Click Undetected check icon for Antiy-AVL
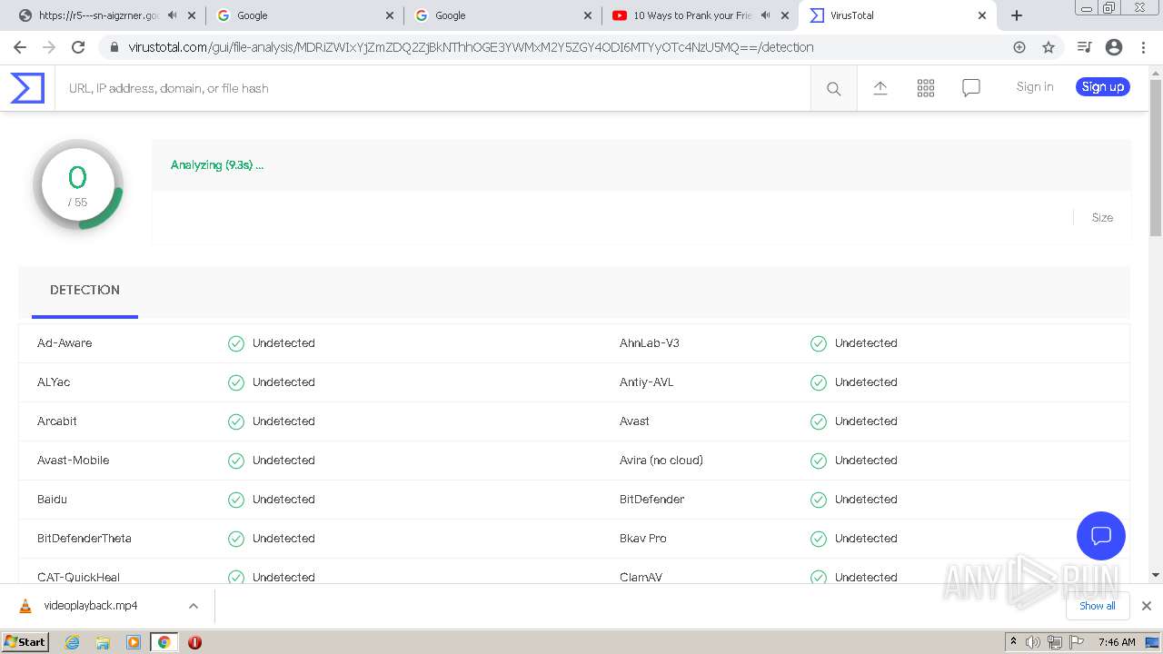 click(x=819, y=382)
